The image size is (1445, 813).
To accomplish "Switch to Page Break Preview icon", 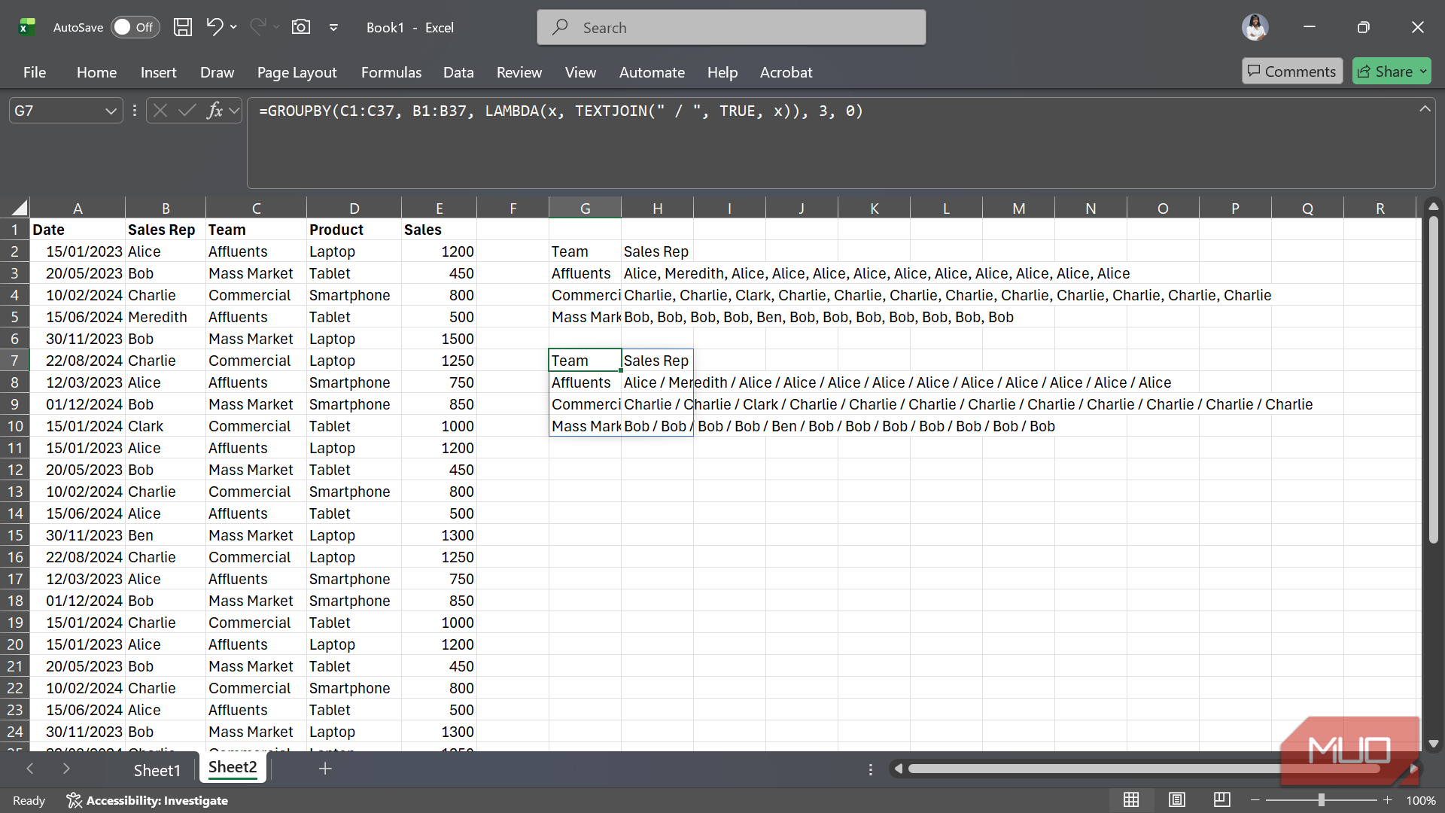I will (1221, 800).
